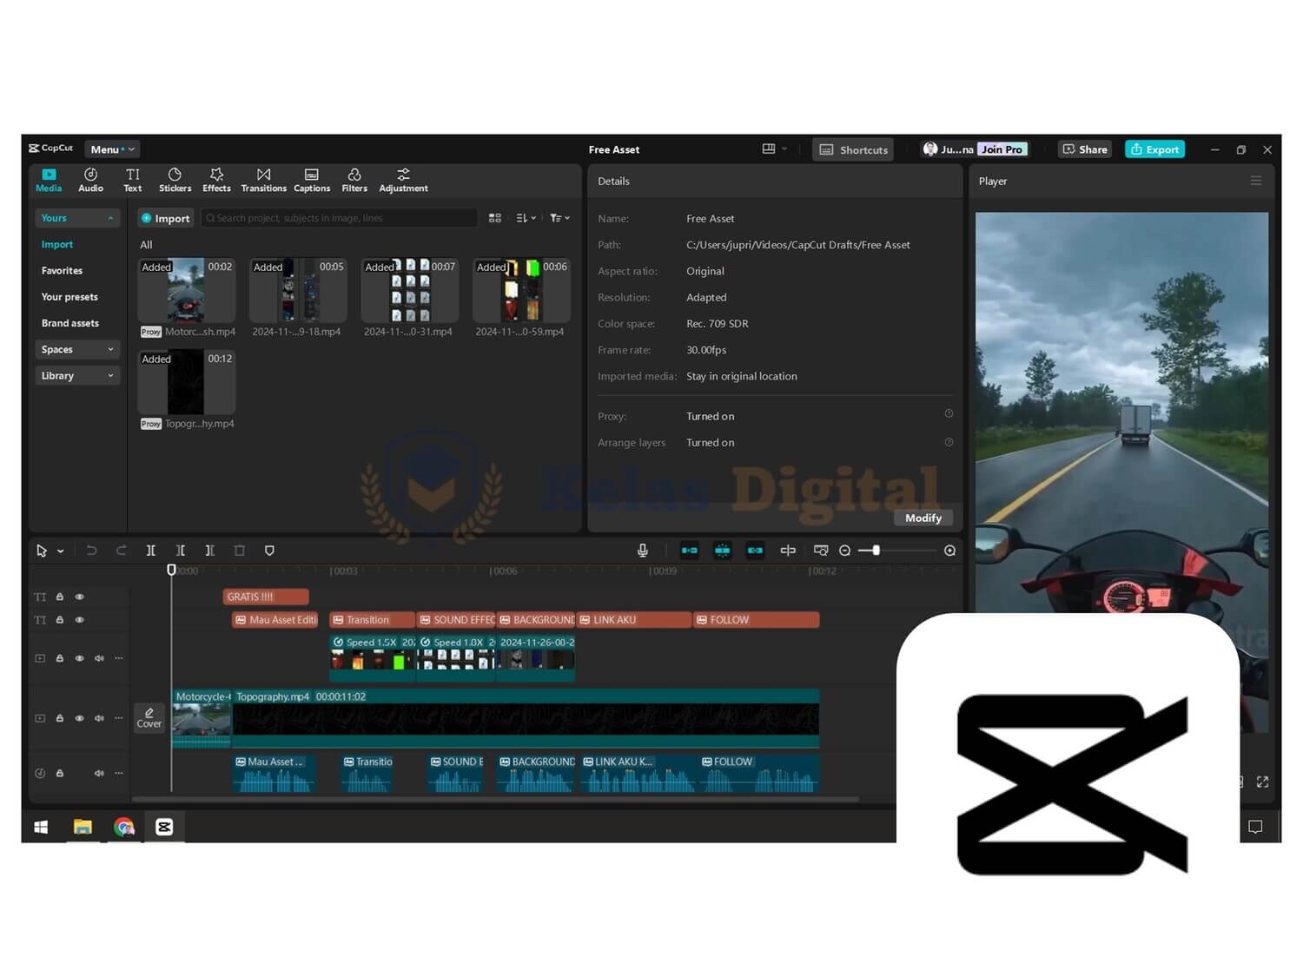1303x977 pixels.
Task: Hide the GRATIS !!!! text track
Action: click(x=80, y=597)
